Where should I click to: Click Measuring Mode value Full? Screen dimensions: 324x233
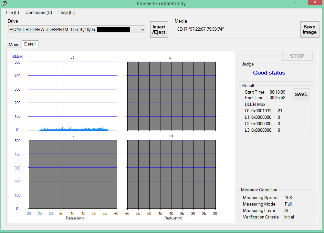[288, 204]
